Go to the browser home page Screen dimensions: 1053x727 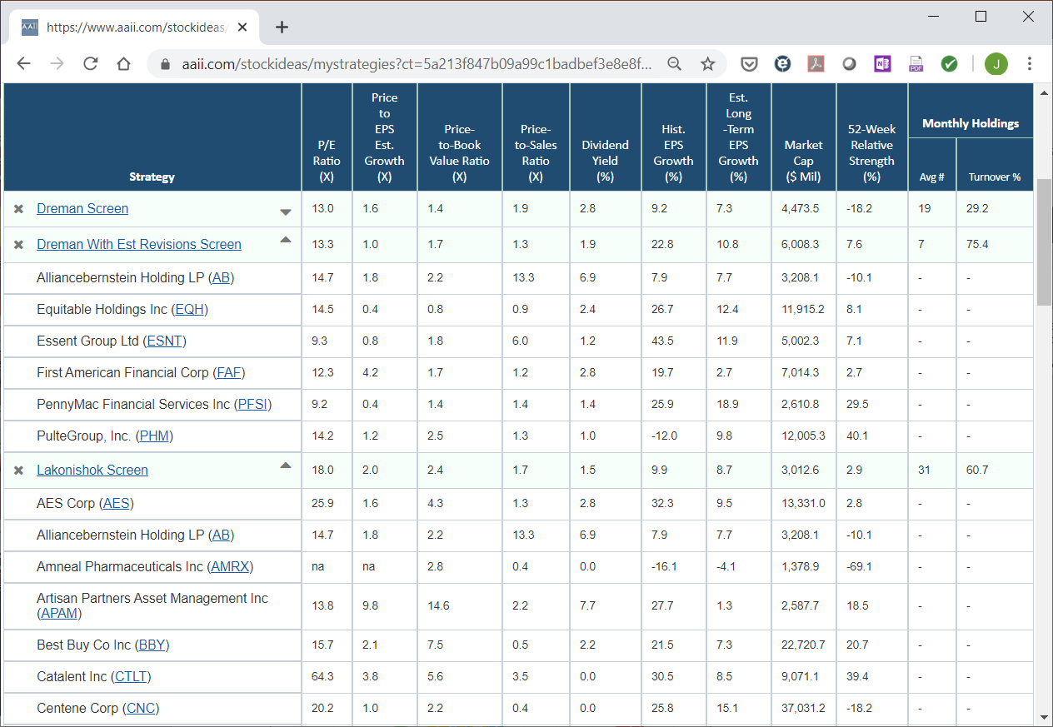pos(123,64)
